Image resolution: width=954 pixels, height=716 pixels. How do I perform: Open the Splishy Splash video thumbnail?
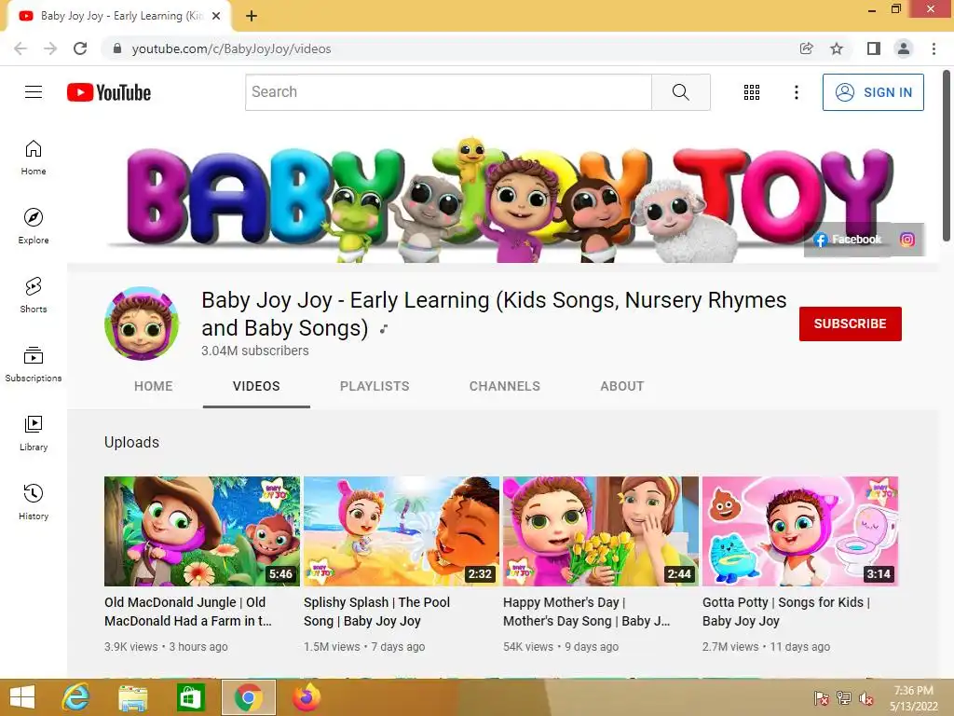402,531
